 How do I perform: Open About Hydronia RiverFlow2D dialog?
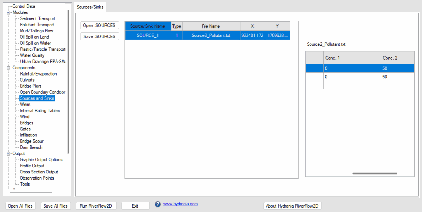pyautogui.click(x=292, y=206)
